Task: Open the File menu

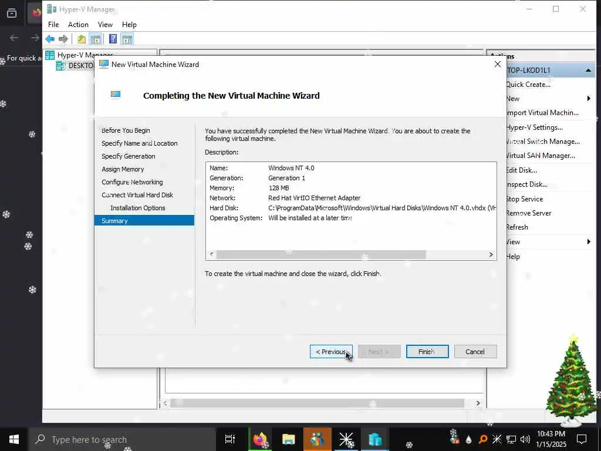Action: click(53, 25)
